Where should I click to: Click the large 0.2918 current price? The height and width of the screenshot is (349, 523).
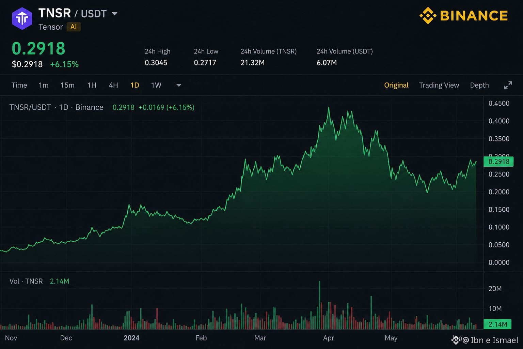38,48
